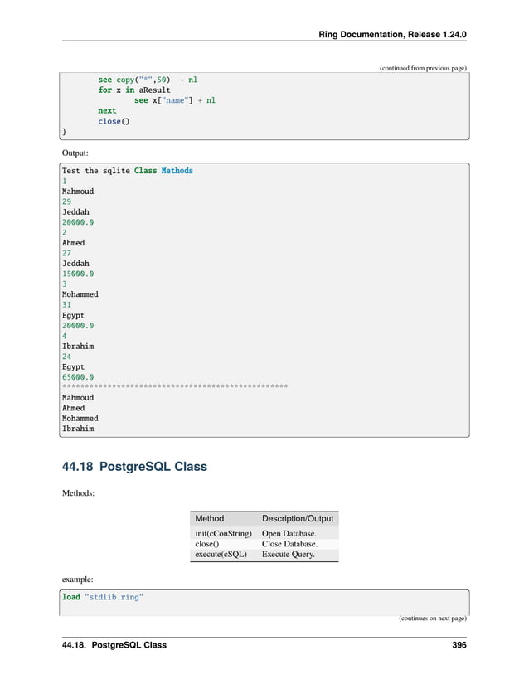Click the heading "44.18 PostgreSQL Class"
This screenshot has width=529, height=684.
pyautogui.click(x=135, y=466)
